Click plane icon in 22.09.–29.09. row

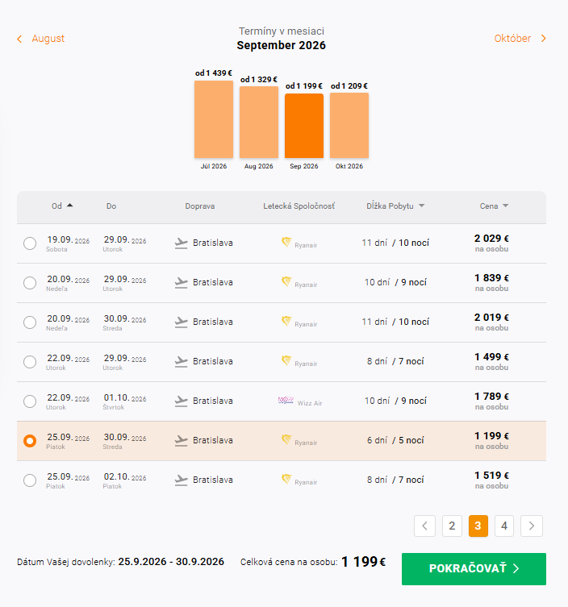[x=181, y=362]
